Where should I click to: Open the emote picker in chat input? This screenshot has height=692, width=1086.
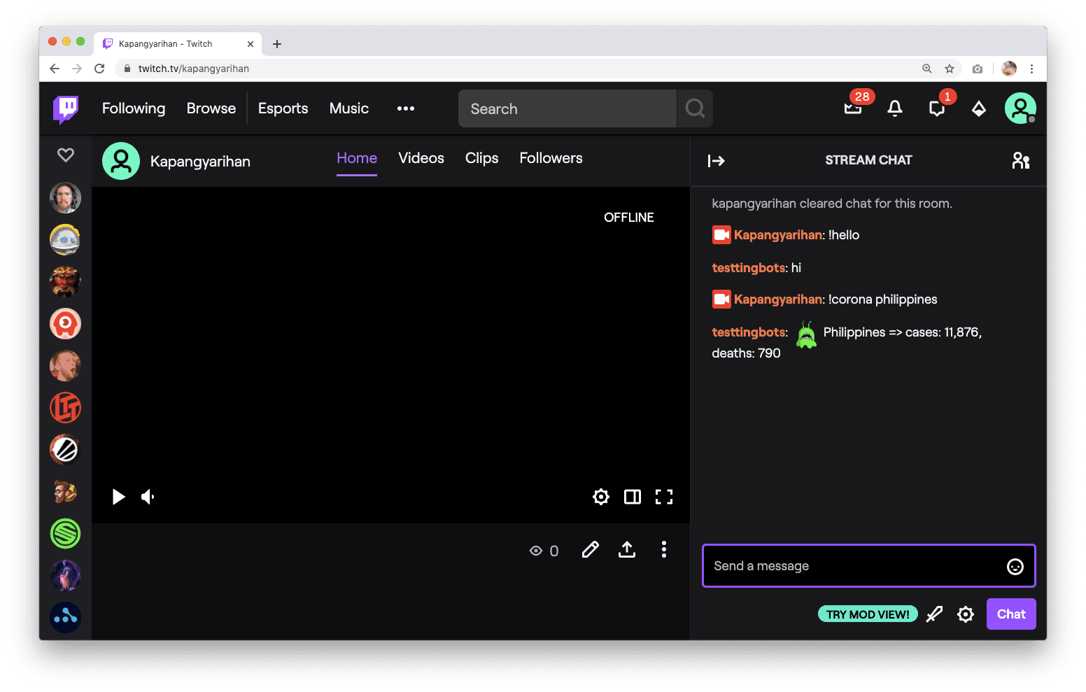pyautogui.click(x=1015, y=566)
